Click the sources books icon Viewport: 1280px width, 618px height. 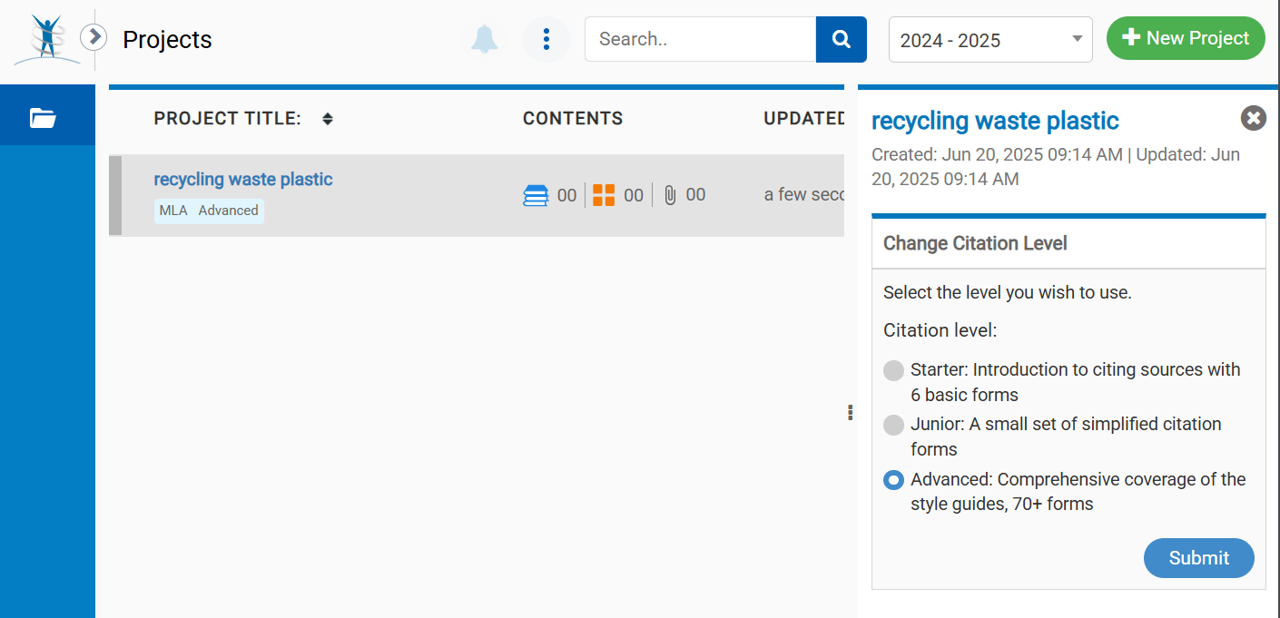[537, 195]
